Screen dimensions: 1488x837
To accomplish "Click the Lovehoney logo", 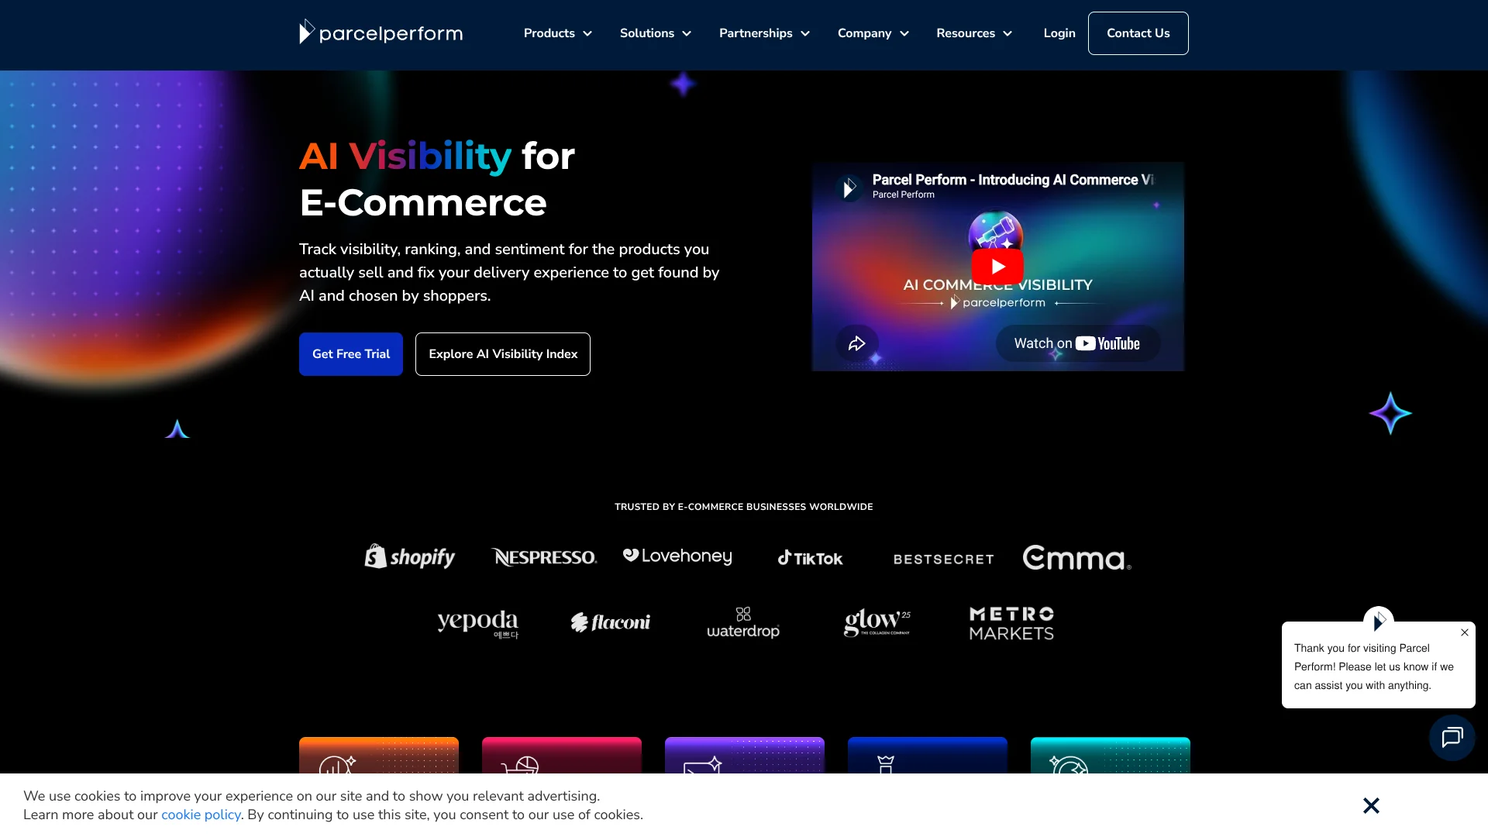I will [x=677, y=556].
